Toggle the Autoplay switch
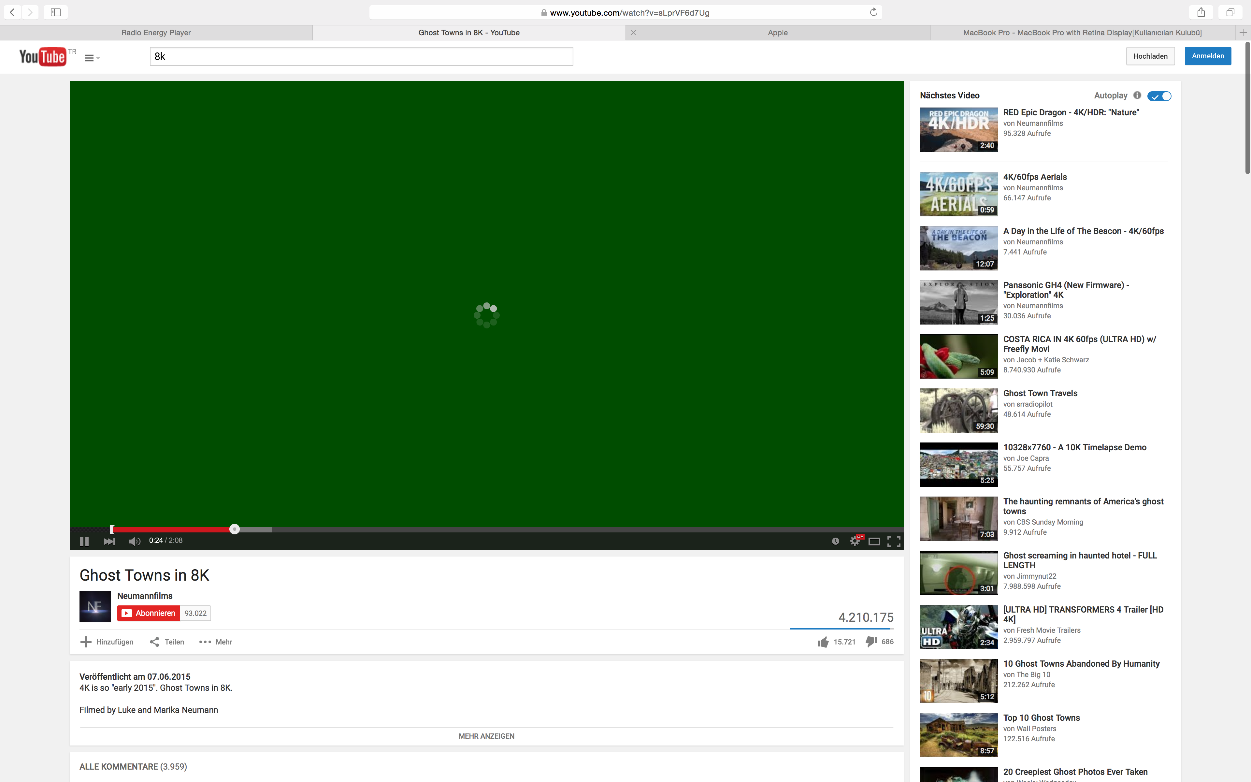The height and width of the screenshot is (782, 1251). (x=1159, y=96)
